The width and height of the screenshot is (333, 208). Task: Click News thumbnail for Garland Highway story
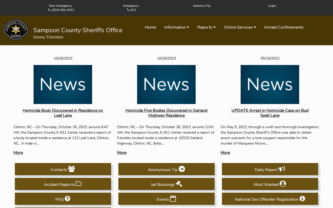(x=166, y=84)
